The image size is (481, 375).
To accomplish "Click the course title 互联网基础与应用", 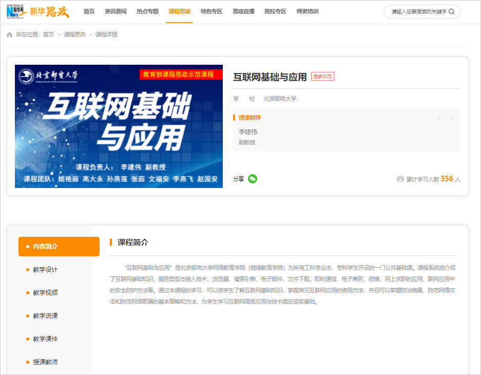I will 270,77.
